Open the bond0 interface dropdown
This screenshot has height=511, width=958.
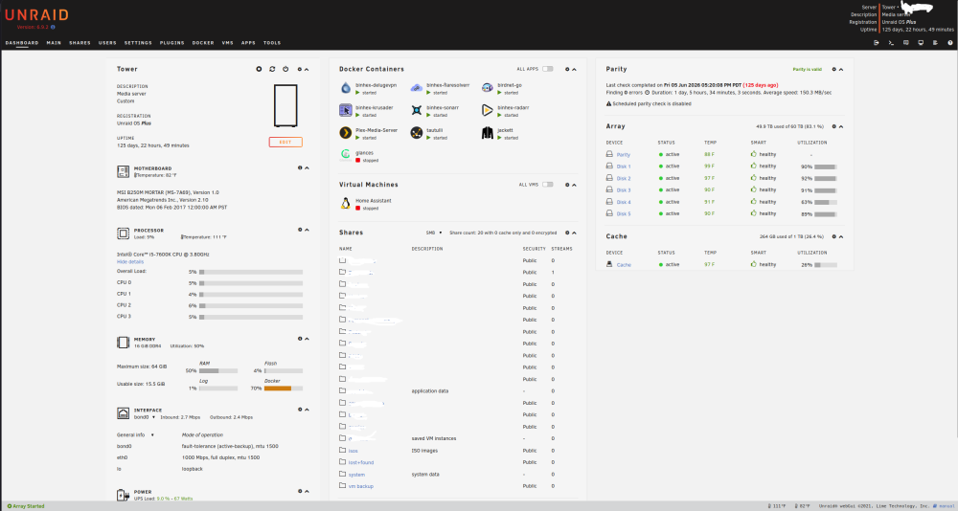(145, 417)
